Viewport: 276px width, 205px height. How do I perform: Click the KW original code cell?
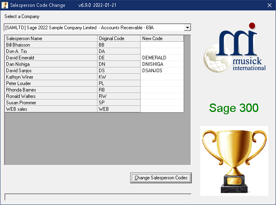point(119,77)
